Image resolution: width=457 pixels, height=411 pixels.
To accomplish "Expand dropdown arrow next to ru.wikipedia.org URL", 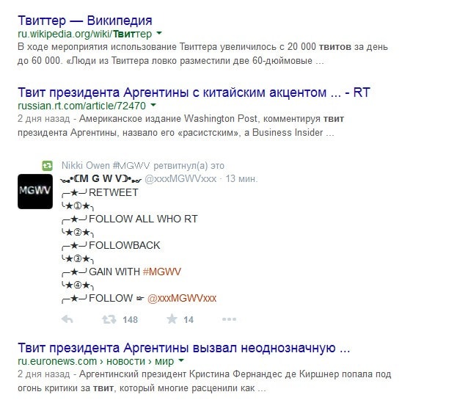I will point(159,34).
